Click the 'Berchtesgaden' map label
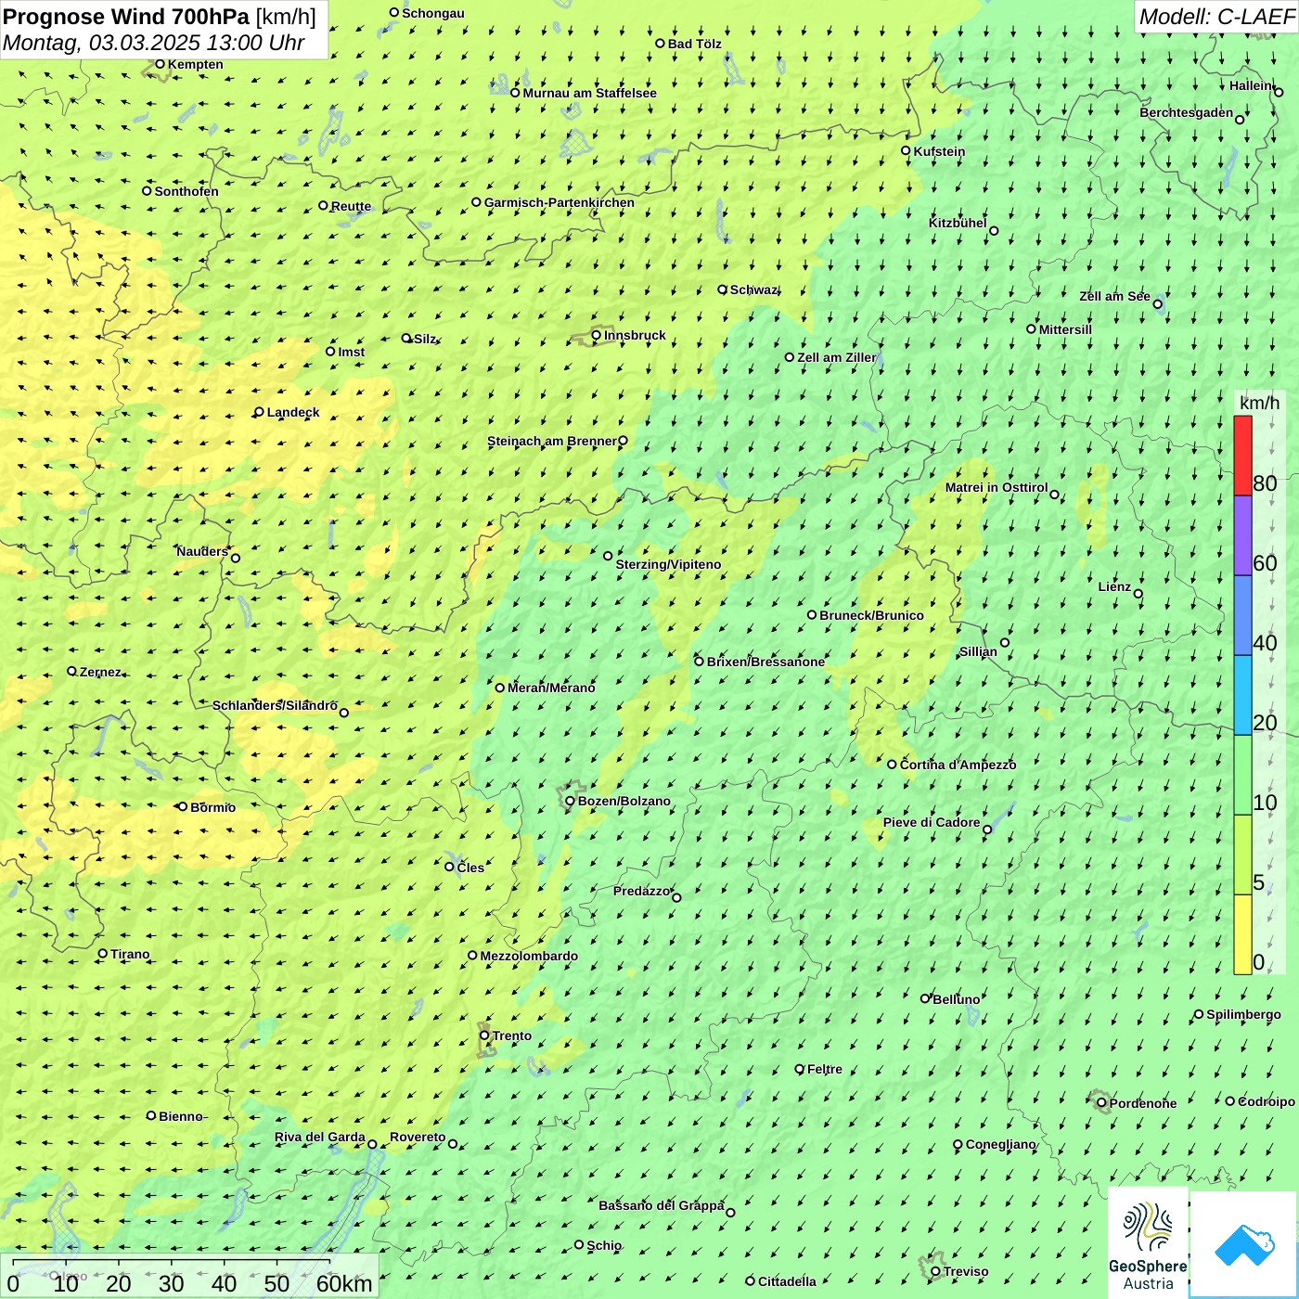Screen dimensions: 1299x1299 [x=1186, y=112]
